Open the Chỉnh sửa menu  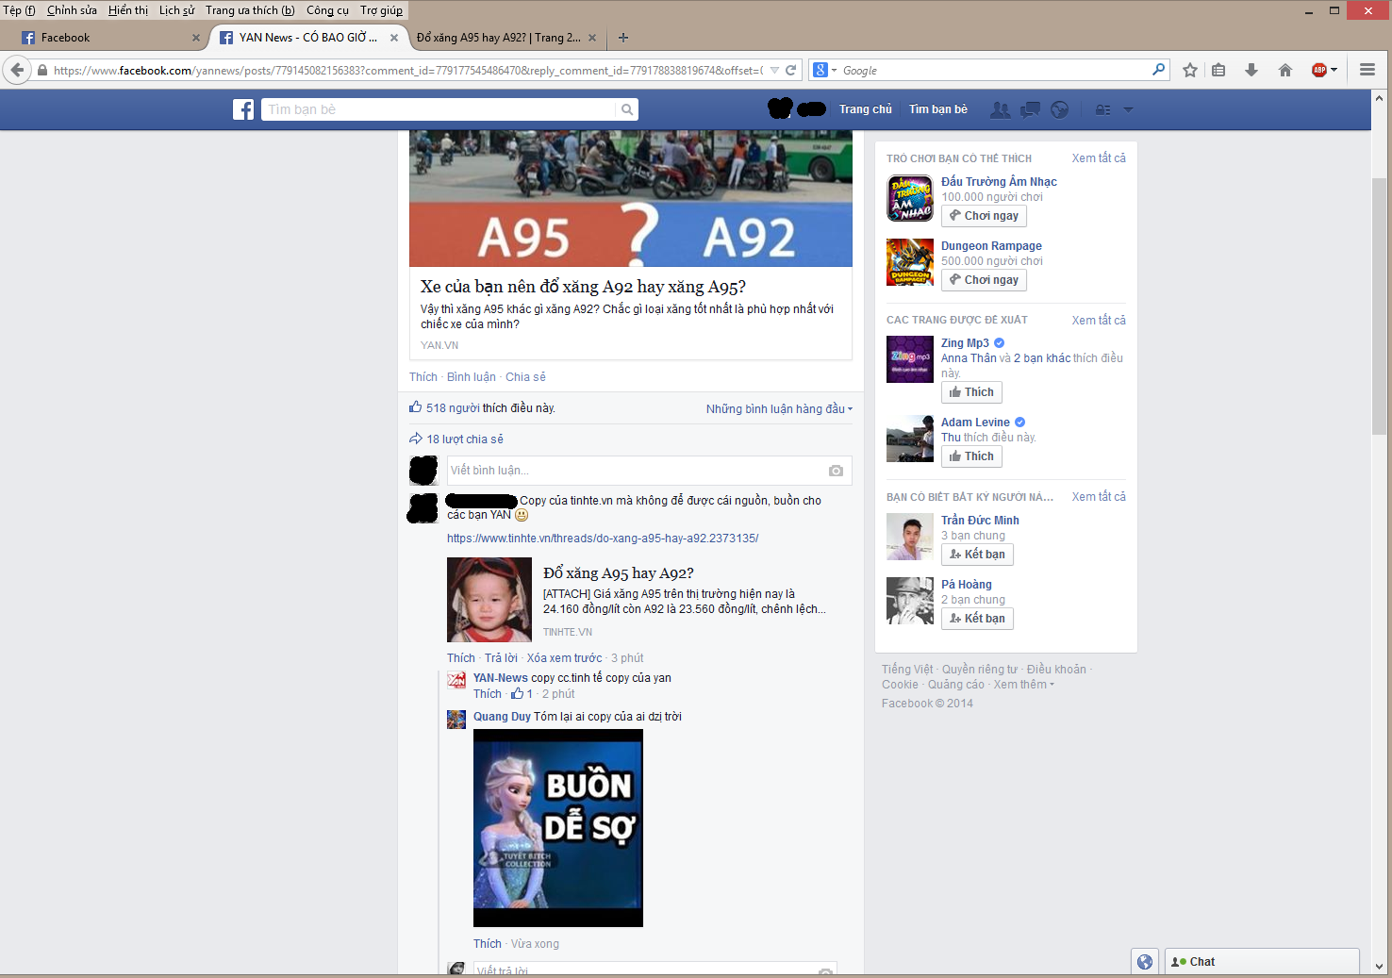tap(72, 10)
